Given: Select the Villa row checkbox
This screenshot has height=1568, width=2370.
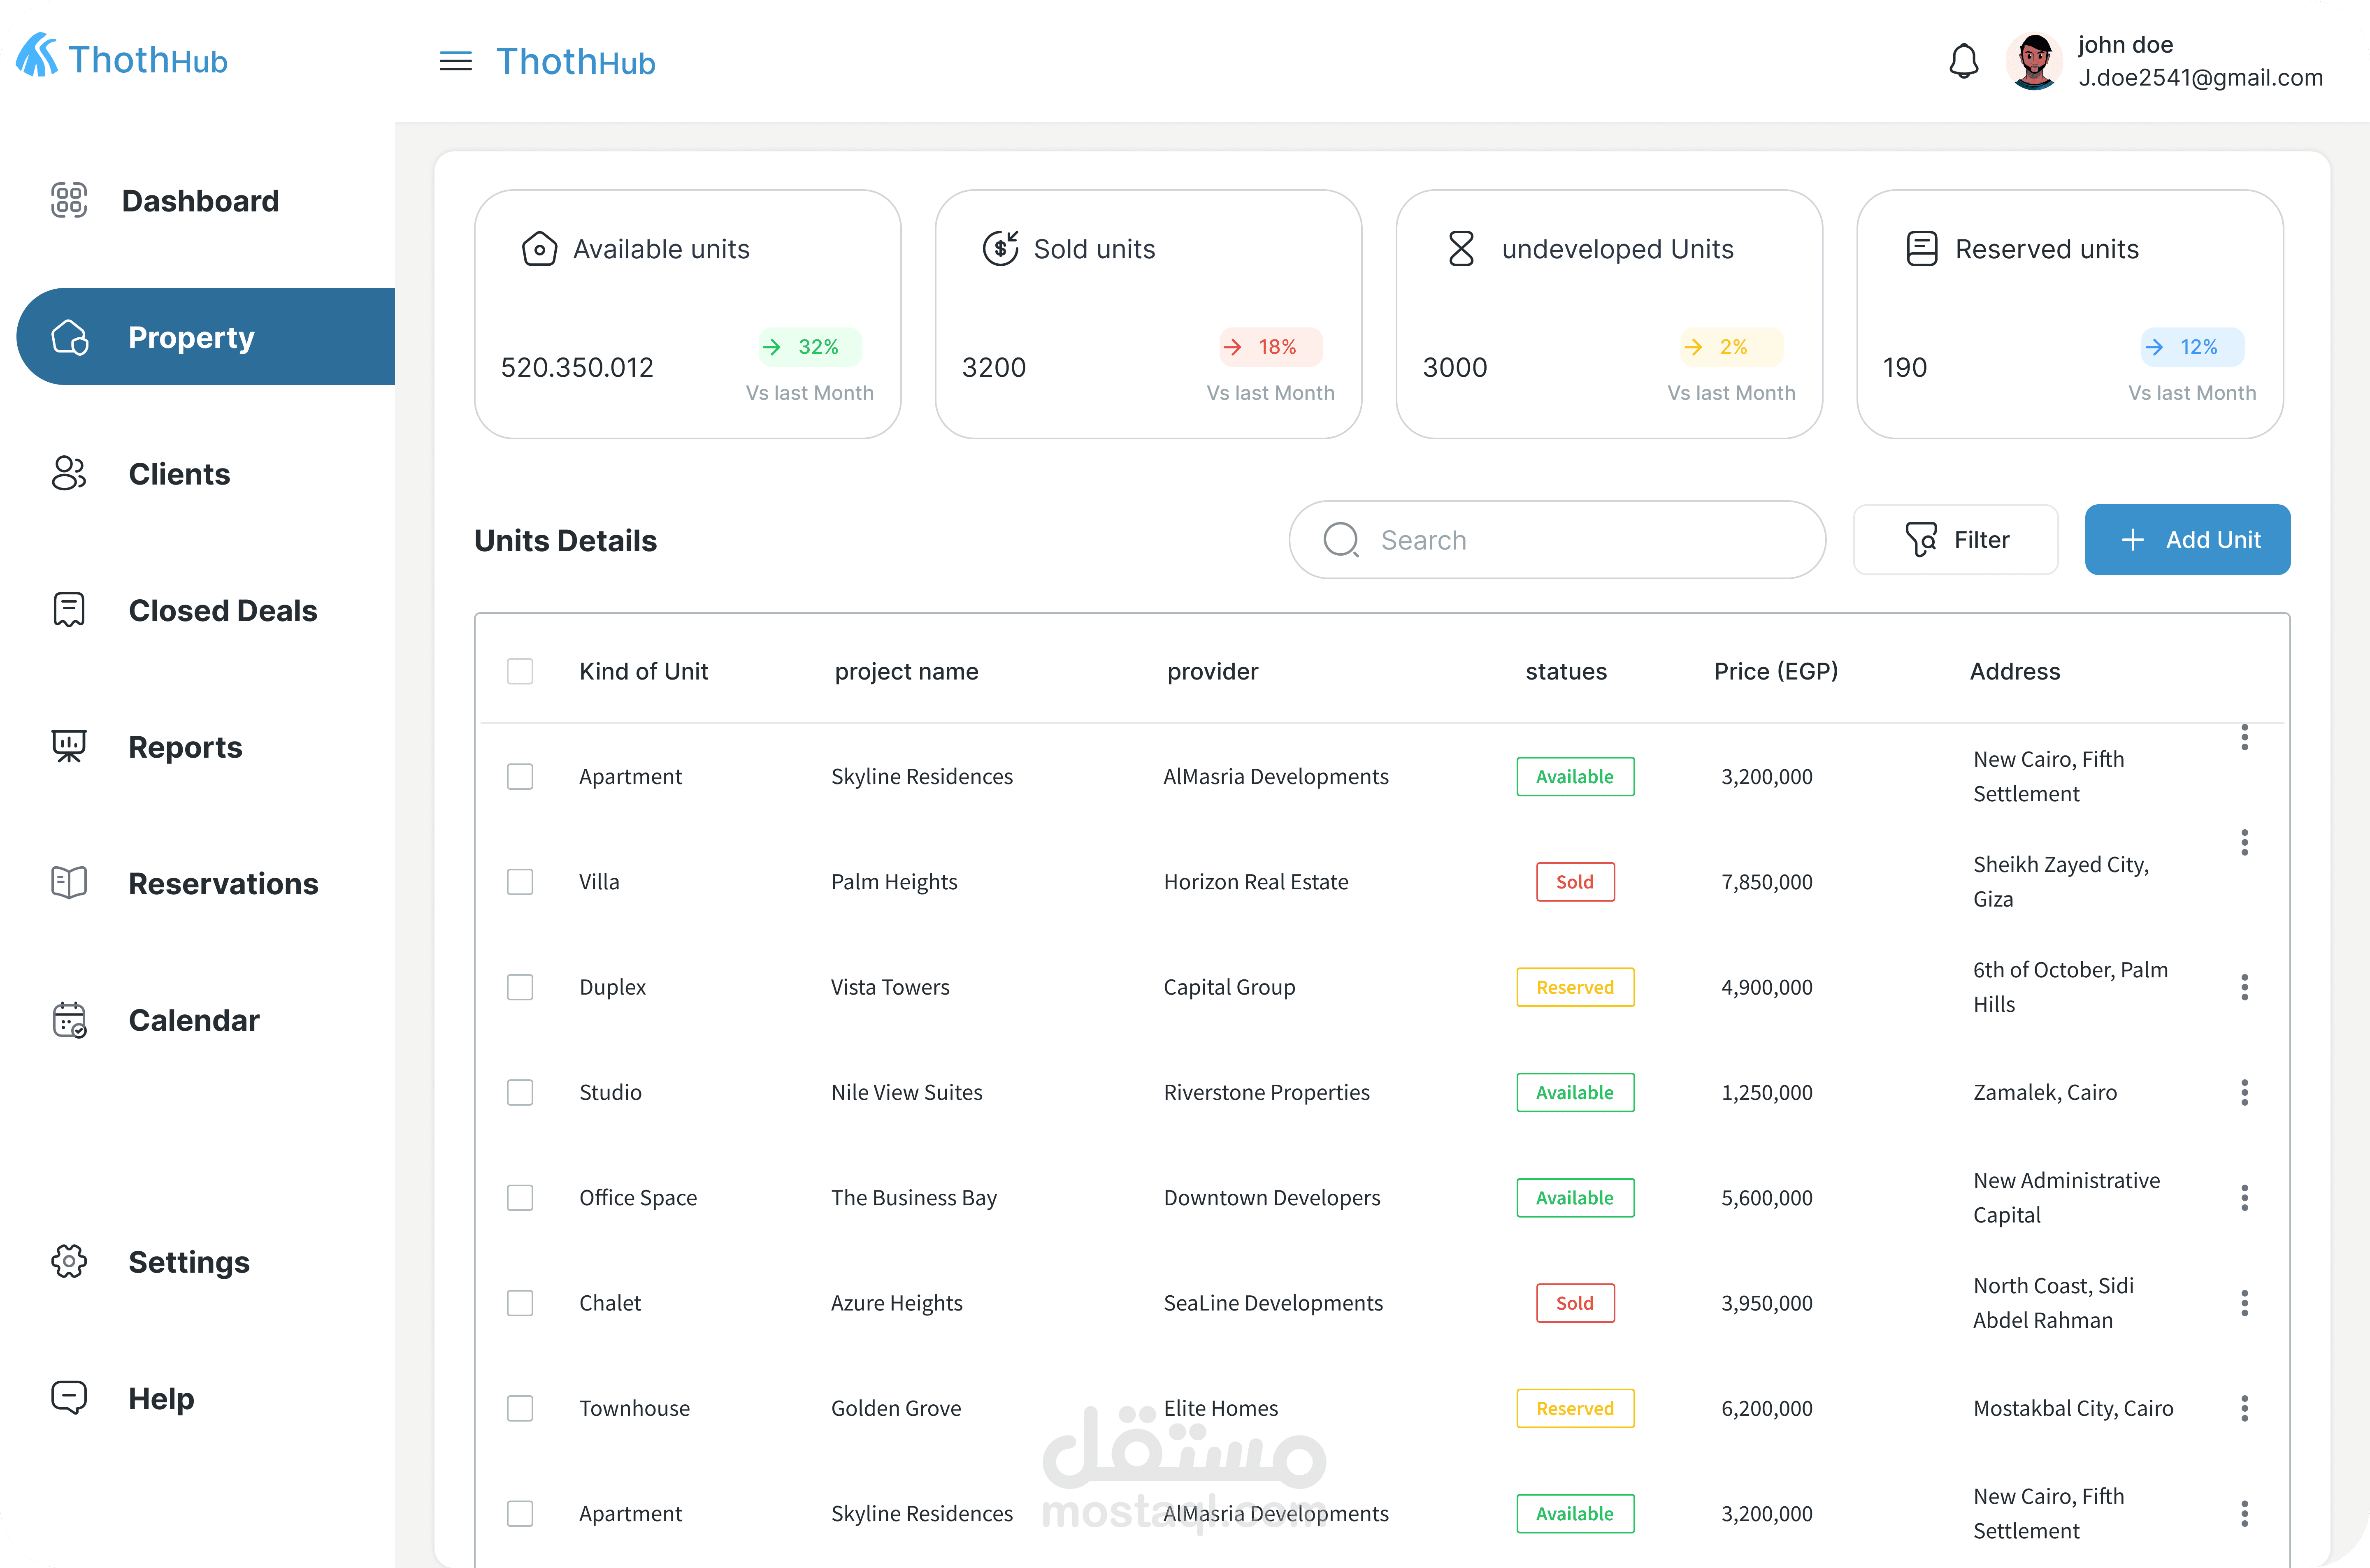Looking at the screenshot, I should (x=520, y=882).
